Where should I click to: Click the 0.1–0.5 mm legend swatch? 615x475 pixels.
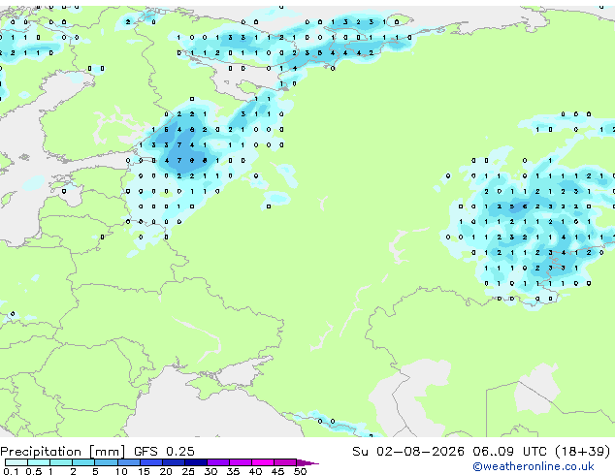click(x=16, y=462)
